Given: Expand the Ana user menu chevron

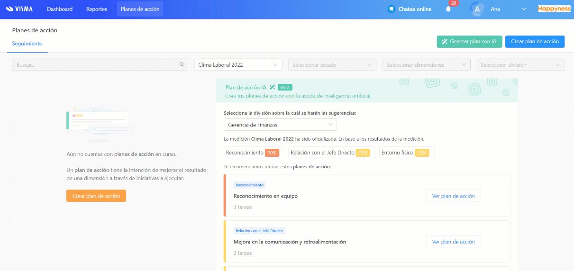Looking at the screenshot, I should click(524, 9).
